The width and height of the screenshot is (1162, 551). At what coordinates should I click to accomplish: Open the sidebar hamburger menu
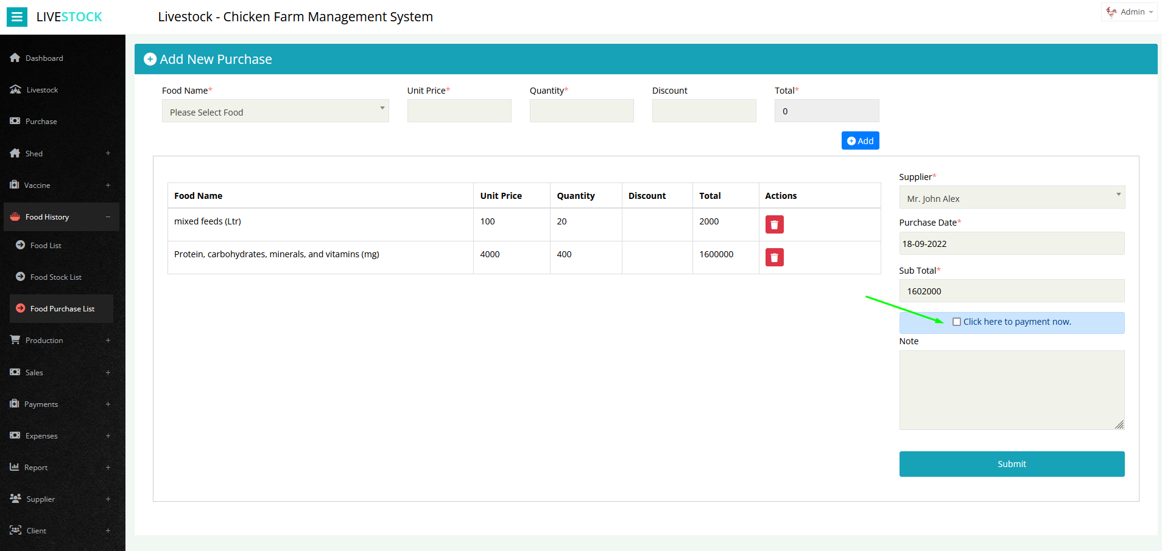pos(16,16)
